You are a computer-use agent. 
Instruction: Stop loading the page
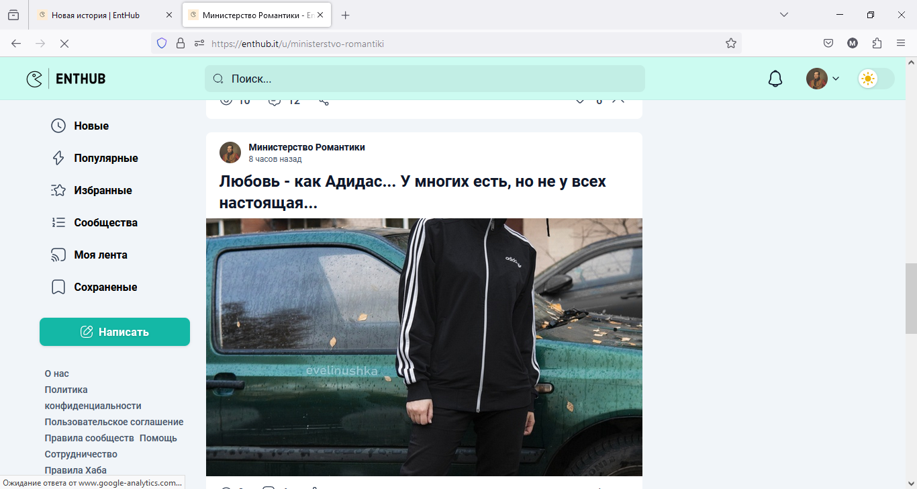tap(64, 43)
